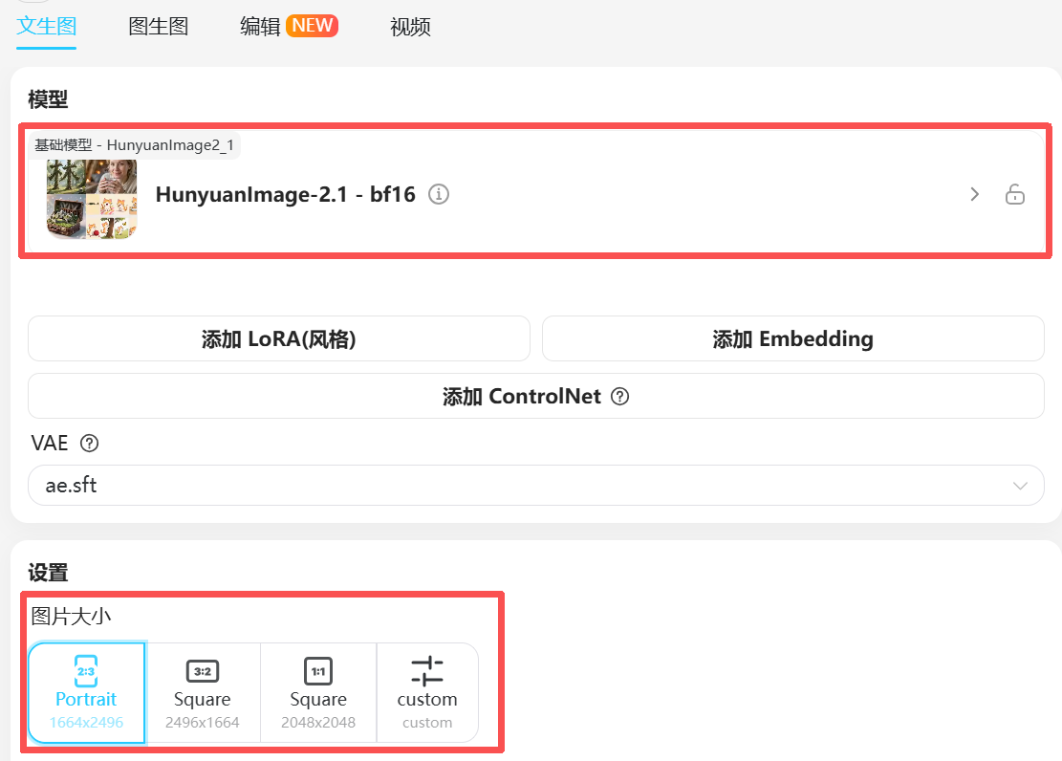
Task: Select the custom image size sliders option
Action: click(427, 692)
